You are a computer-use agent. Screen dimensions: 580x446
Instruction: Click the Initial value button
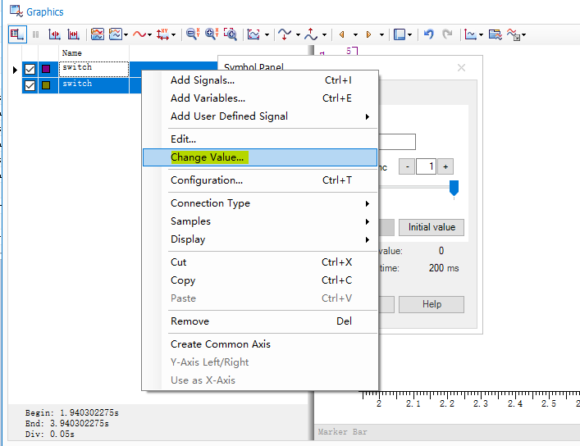point(432,227)
